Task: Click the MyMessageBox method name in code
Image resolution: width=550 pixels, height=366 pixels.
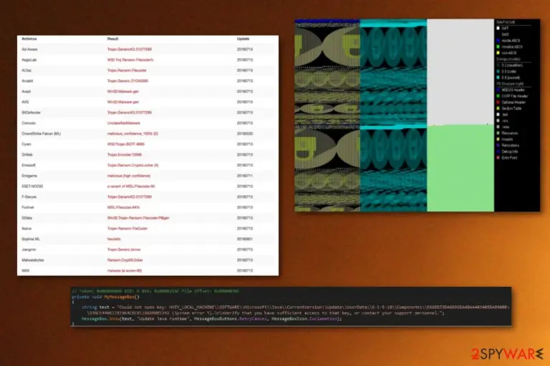Action: (x=120, y=297)
